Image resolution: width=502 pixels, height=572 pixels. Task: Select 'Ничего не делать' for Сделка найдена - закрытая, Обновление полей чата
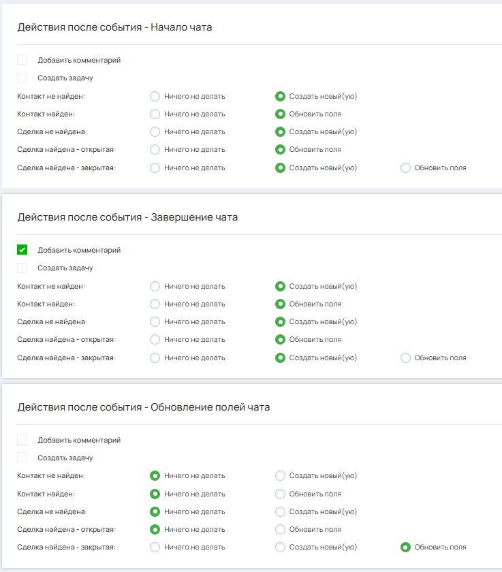tap(155, 547)
